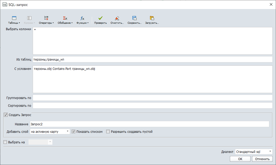Confirm the query with OK
This screenshot has width=276, height=165.
point(240,159)
